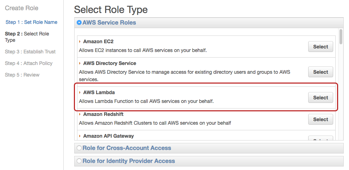Screen dimensions: 349x170
Task: Click the AWS Service Roles header text
Action: pyautogui.click(x=109, y=23)
